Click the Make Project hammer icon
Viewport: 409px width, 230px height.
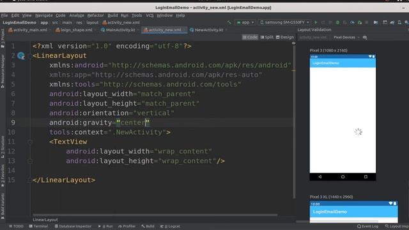point(229,22)
